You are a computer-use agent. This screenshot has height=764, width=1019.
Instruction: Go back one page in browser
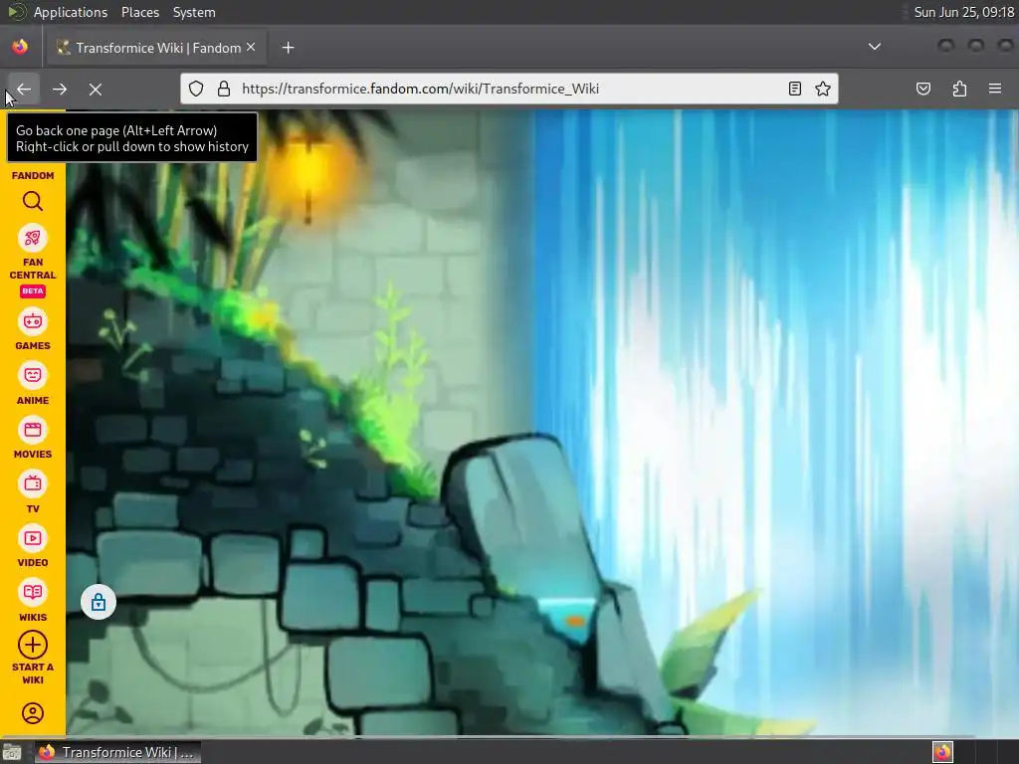[x=24, y=89]
